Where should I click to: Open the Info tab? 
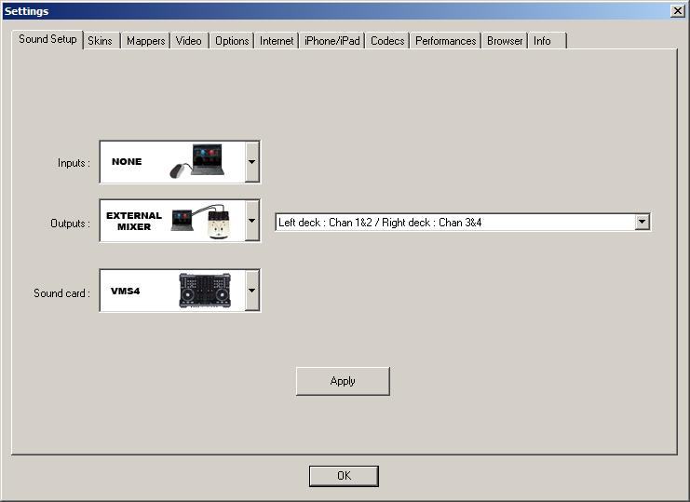coord(547,41)
